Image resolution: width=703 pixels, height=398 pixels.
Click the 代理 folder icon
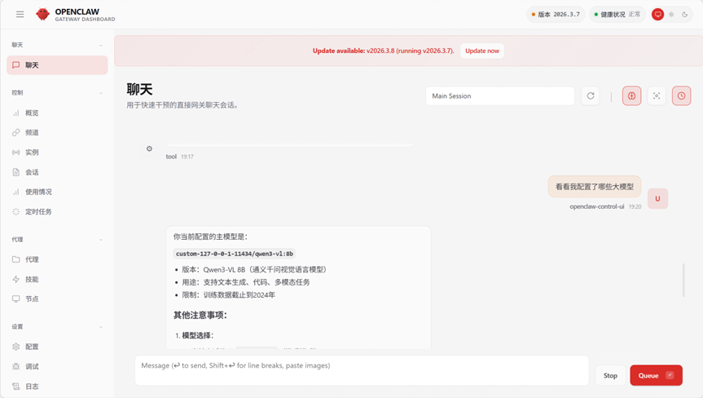point(16,259)
